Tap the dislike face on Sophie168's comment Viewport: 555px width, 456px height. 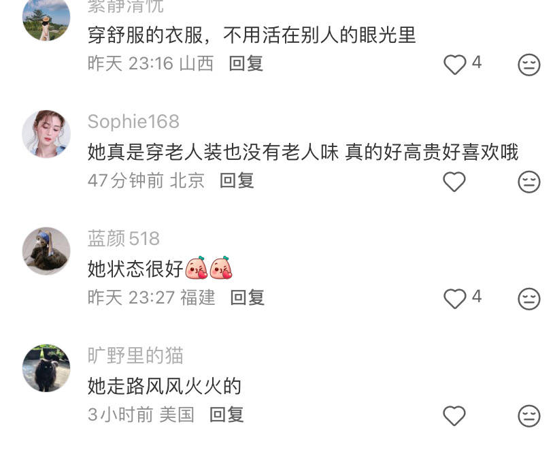click(529, 182)
